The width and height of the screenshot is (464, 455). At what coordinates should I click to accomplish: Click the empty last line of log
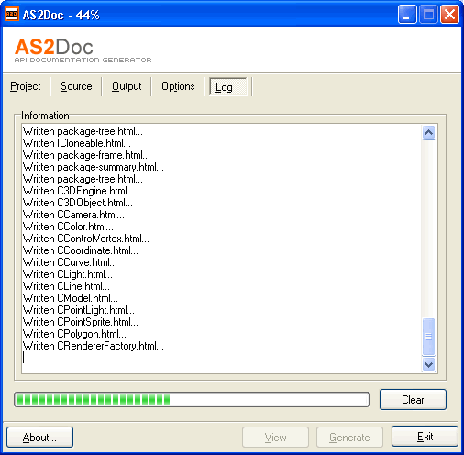(221, 358)
